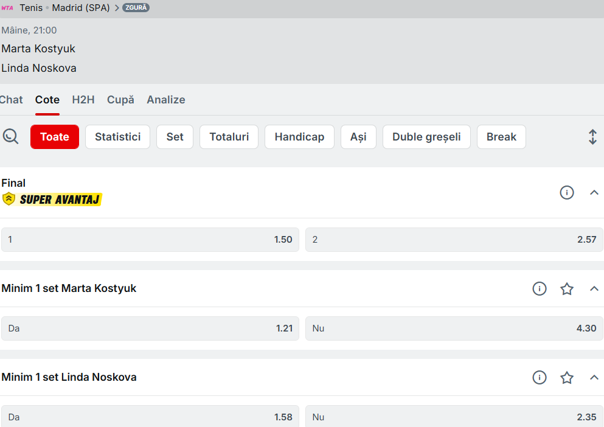The image size is (604, 427).
Task: Filter markets by Duble greșeli
Action: coord(426,137)
